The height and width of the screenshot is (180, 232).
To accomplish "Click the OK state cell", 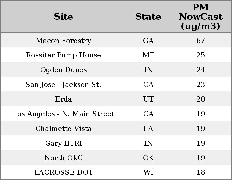I will [x=148, y=158].
